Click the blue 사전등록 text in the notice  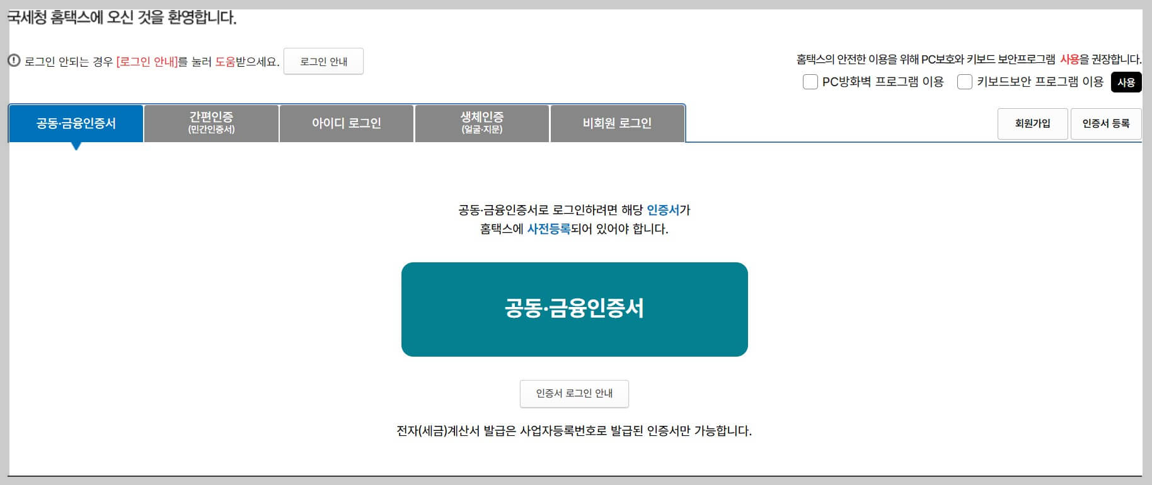(548, 229)
